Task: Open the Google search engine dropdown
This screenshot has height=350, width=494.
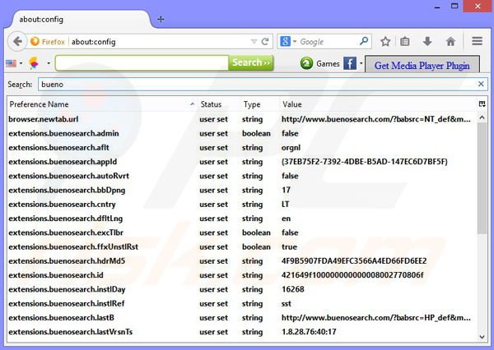Action: [x=295, y=42]
